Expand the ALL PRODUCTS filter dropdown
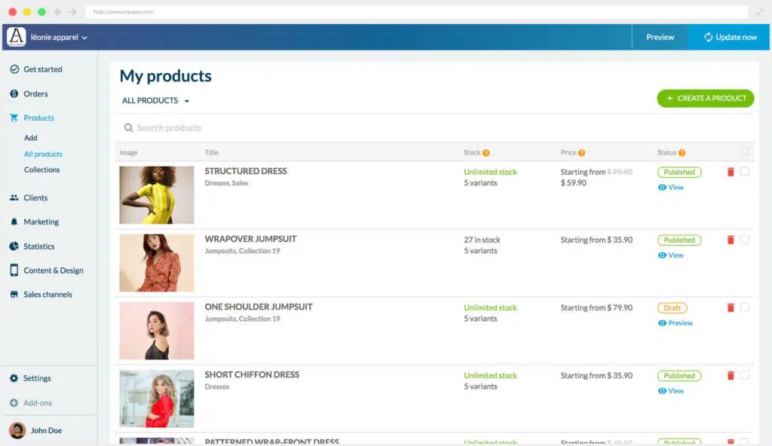Screen dimensions: 772x446 pyautogui.click(x=156, y=100)
